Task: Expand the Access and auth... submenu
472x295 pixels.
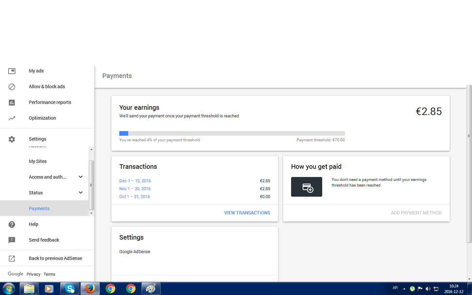Action: [x=81, y=177]
